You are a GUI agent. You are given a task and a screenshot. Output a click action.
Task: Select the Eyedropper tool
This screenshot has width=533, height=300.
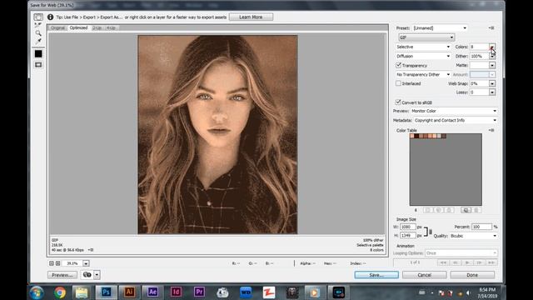38,41
